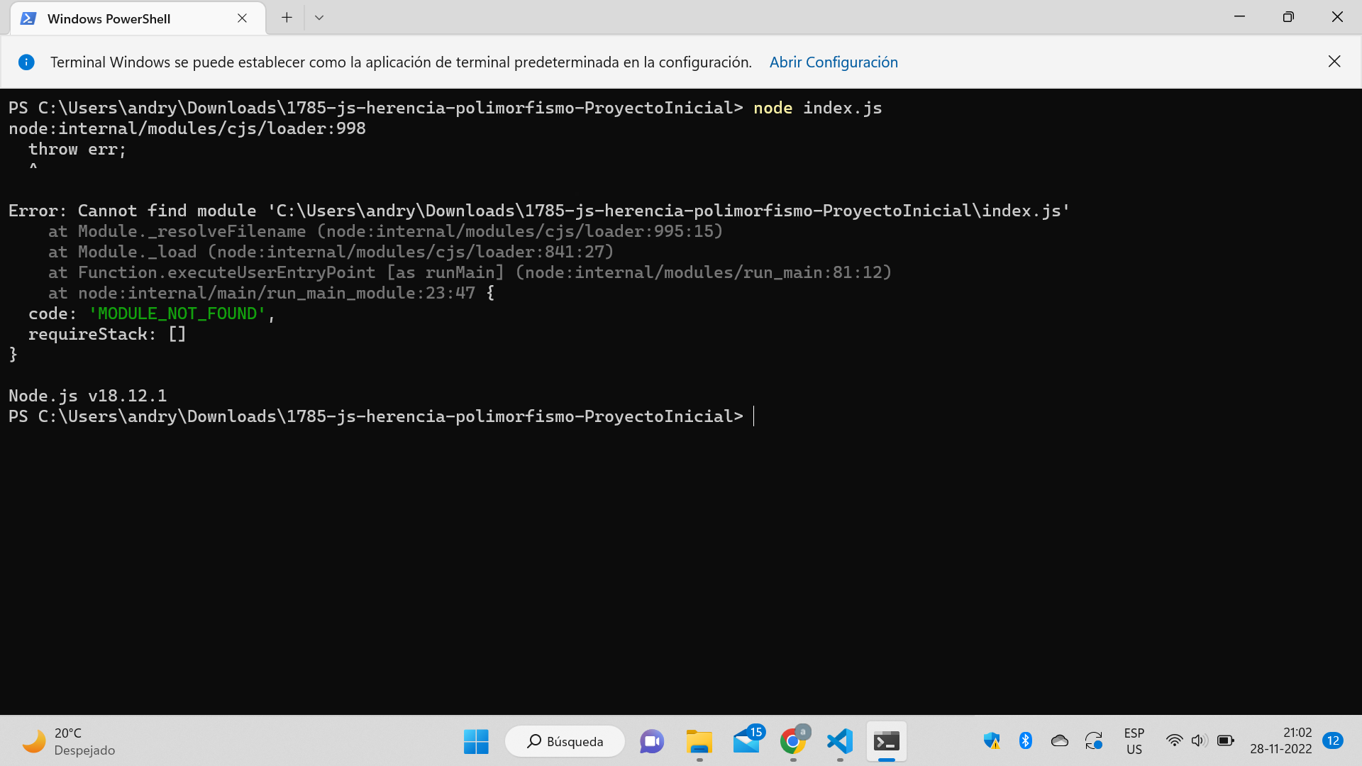The height and width of the screenshot is (766, 1362).
Task: Open the Teams chat taskbar icon
Action: pos(652,741)
